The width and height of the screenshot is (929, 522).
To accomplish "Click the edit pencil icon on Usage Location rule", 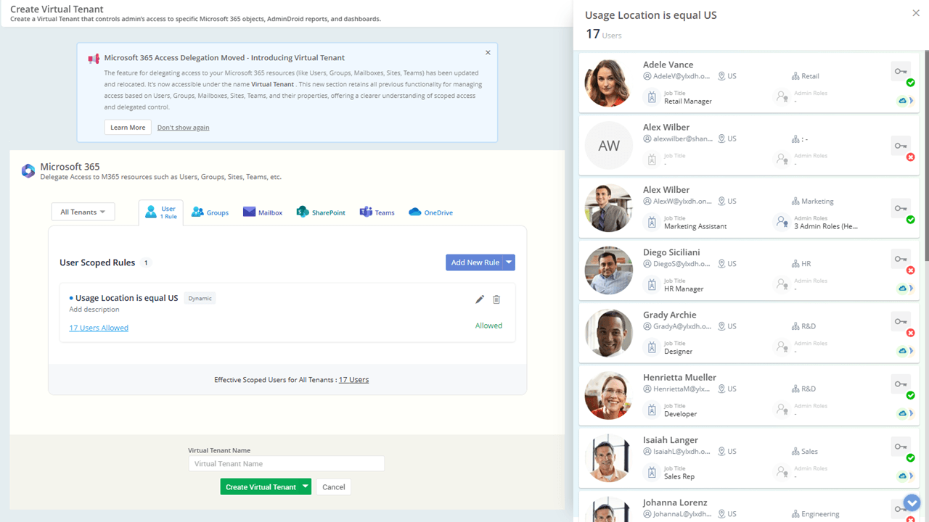I will 480,299.
